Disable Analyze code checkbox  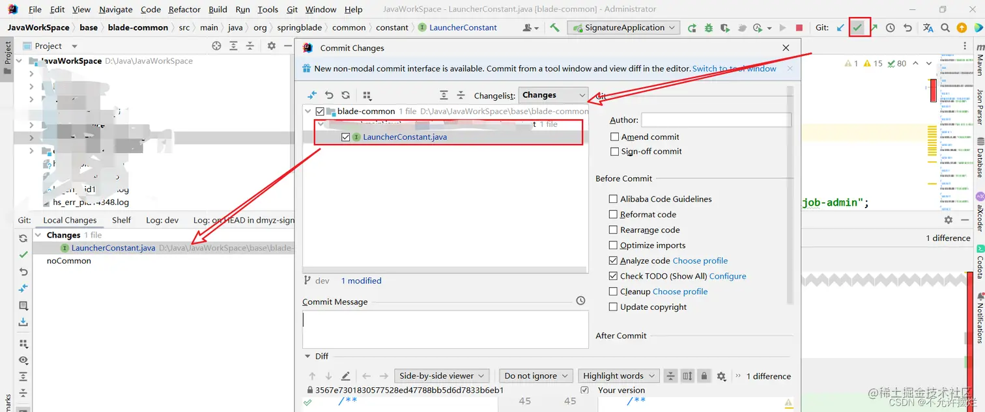[x=613, y=260]
